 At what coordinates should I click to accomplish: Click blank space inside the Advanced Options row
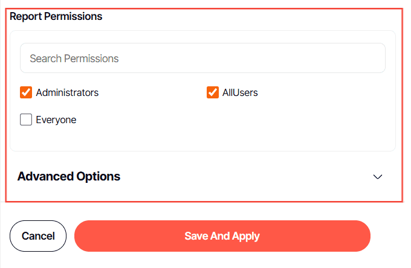[242, 177]
